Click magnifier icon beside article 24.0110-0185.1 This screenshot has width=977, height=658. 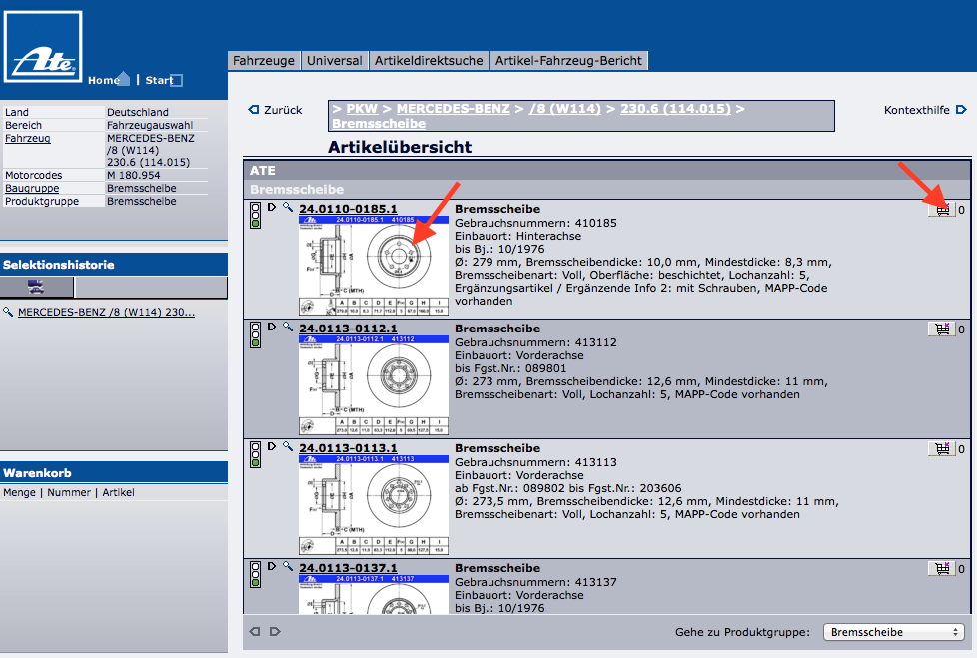(x=288, y=209)
